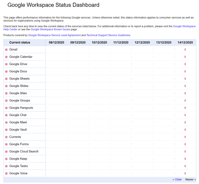
Task: Open Technical Support Service Guidelines link
Action: click(108, 35)
